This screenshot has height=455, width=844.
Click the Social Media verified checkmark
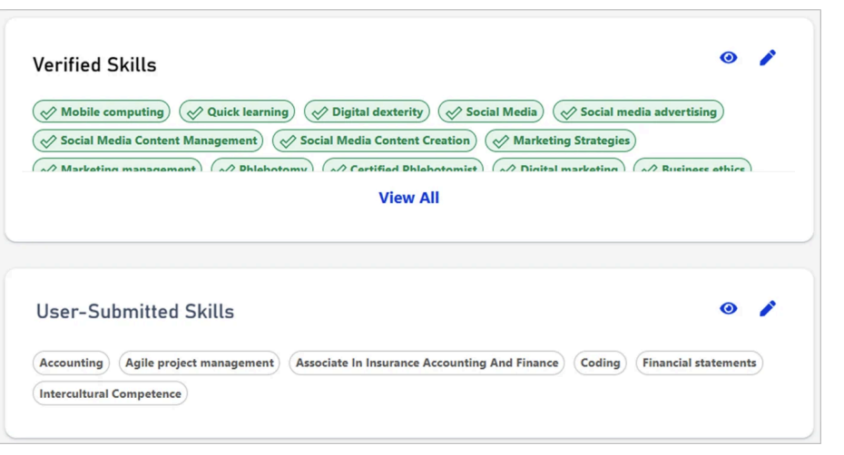pyautogui.click(x=453, y=112)
